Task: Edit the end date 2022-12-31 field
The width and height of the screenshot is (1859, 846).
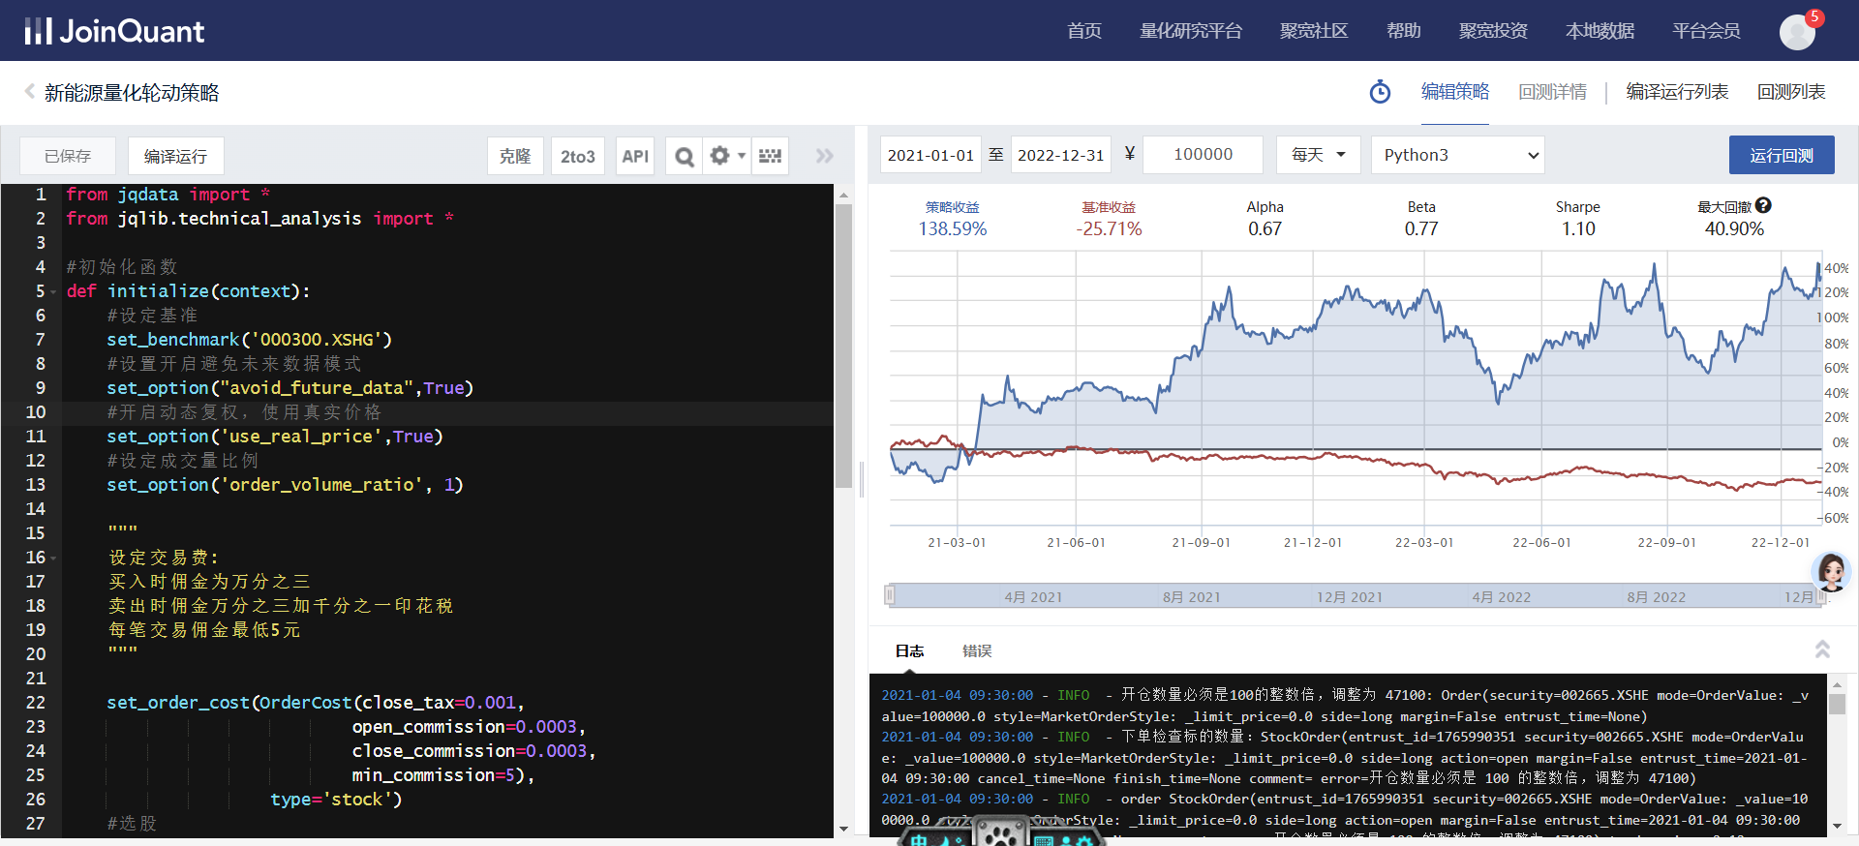Action: [1060, 155]
